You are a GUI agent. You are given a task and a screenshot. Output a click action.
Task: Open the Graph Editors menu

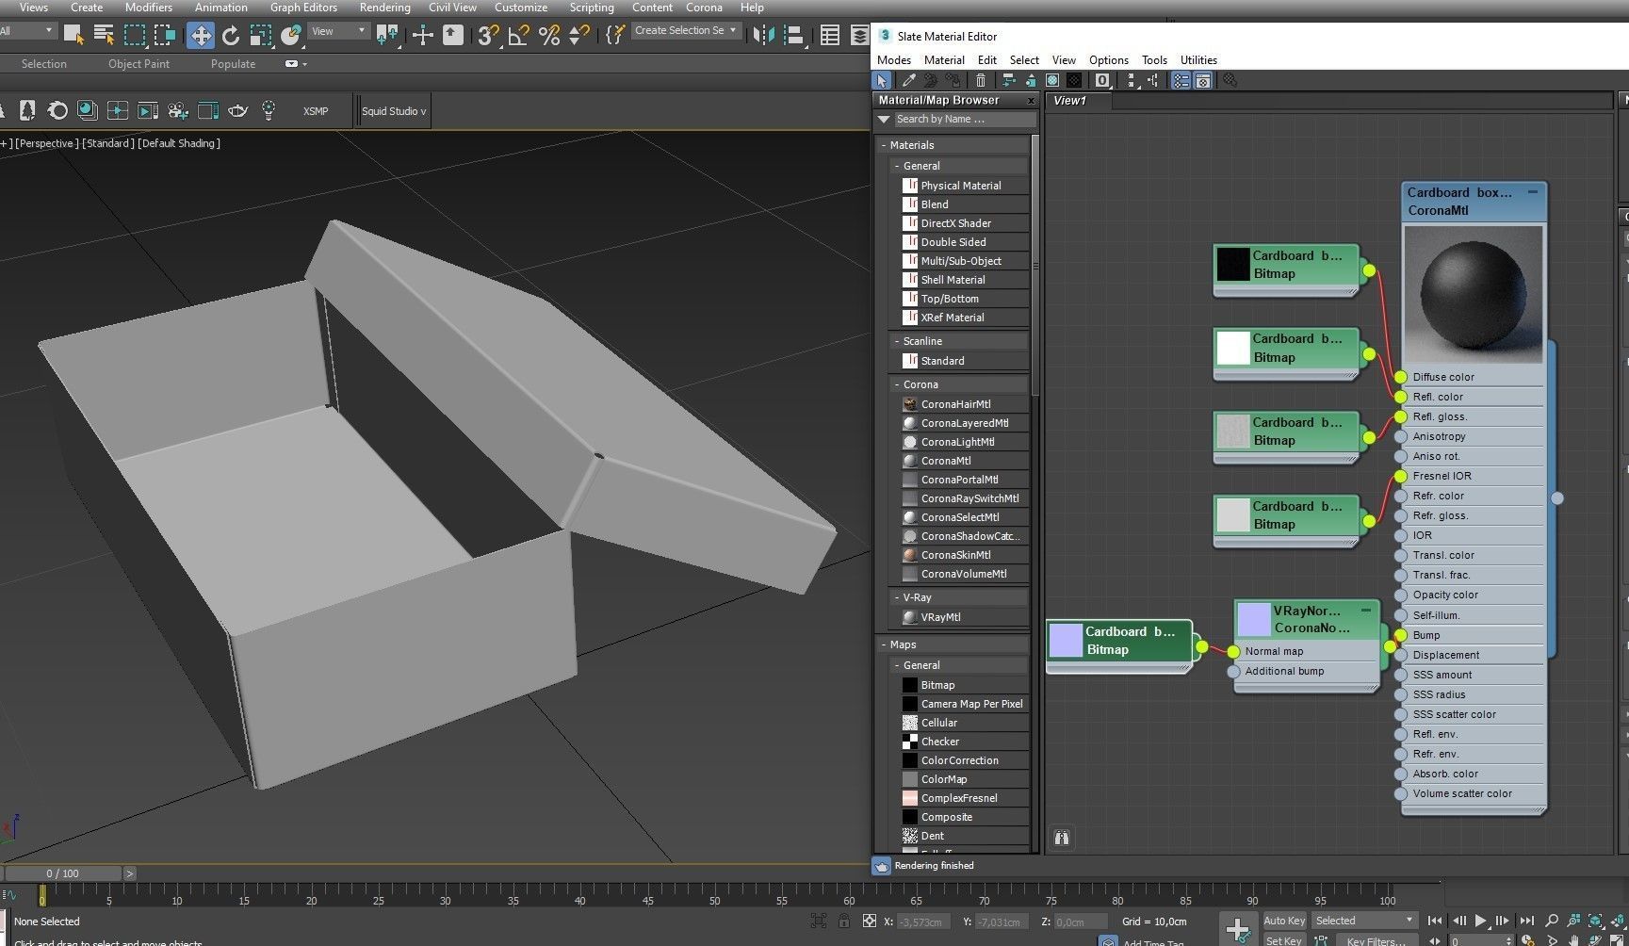(x=303, y=8)
